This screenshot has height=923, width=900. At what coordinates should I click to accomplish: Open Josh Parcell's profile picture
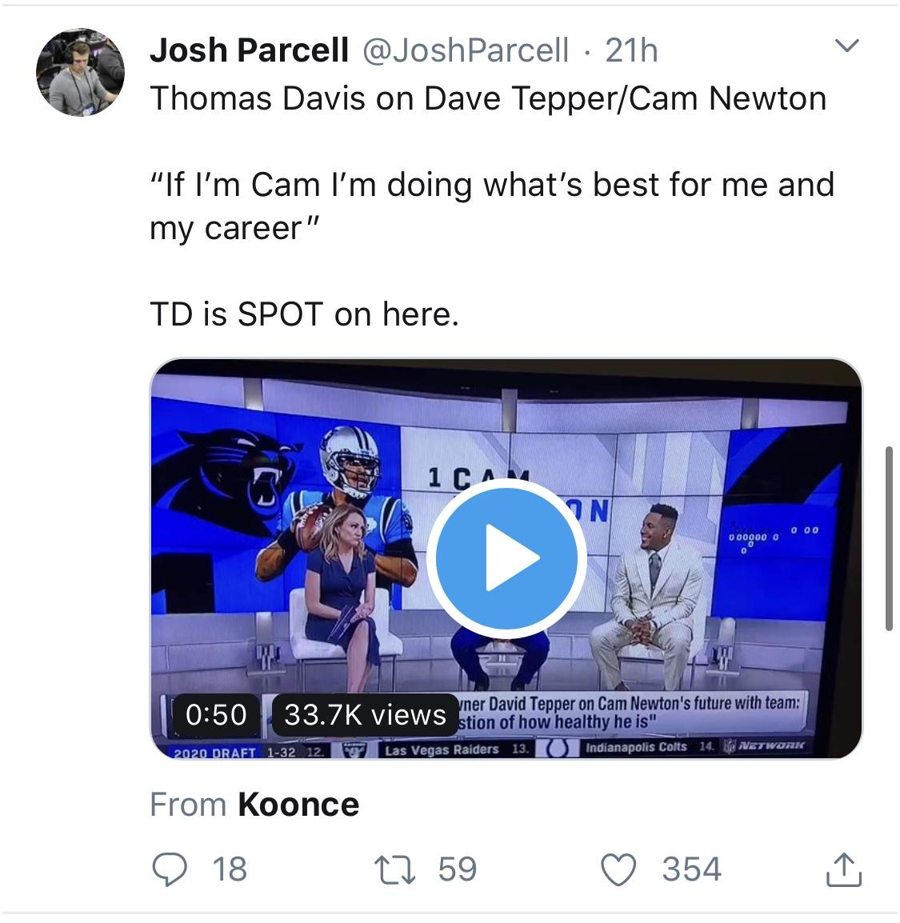point(80,73)
